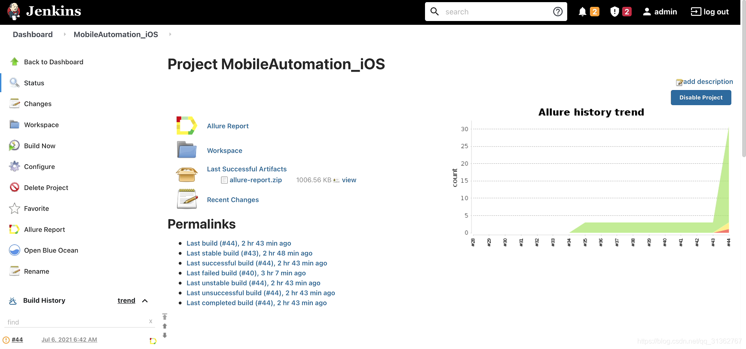
Task: Click the Favorite star icon
Action: coord(15,208)
